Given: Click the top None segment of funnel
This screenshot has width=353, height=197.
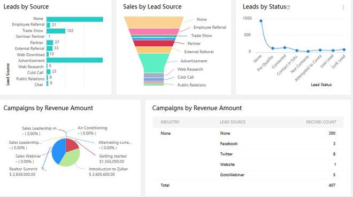Looking at the screenshot, I should (x=154, y=22).
